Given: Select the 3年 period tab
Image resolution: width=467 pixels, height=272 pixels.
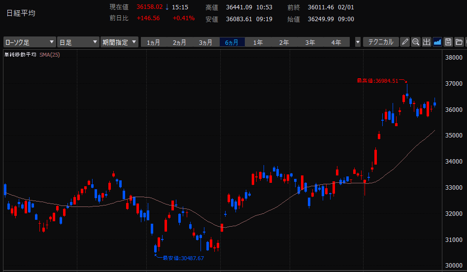Looking at the screenshot, I should coord(310,42).
